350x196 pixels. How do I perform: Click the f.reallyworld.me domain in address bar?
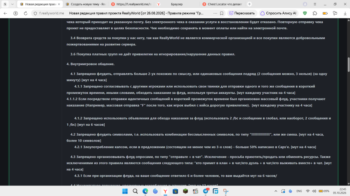click(x=51, y=13)
